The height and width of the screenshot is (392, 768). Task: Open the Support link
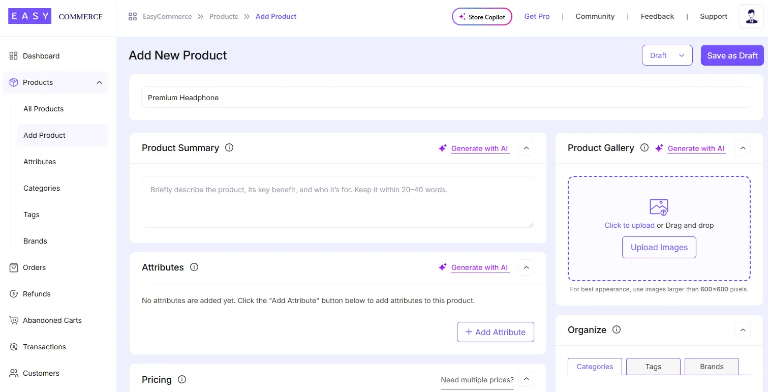tap(714, 16)
